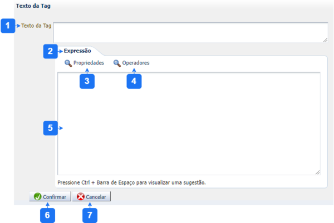Click the Cancelar button
This screenshot has height=223, width=334.
pyautogui.click(x=91, y=197)
